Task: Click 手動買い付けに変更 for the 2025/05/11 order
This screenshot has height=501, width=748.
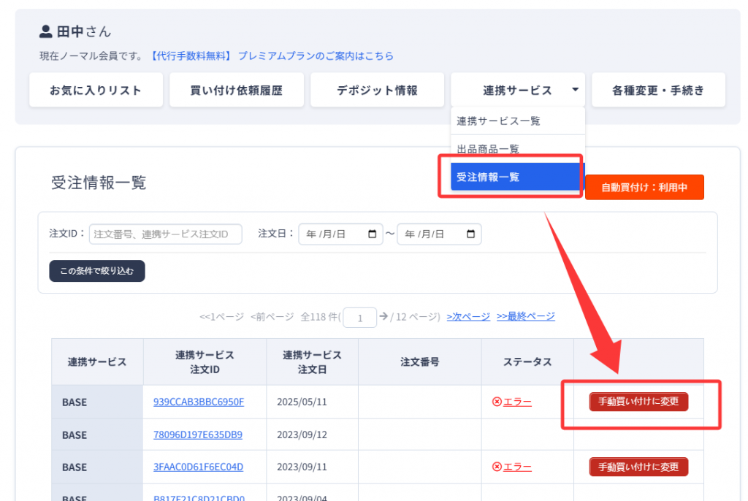Action: (x=638, y=402)
